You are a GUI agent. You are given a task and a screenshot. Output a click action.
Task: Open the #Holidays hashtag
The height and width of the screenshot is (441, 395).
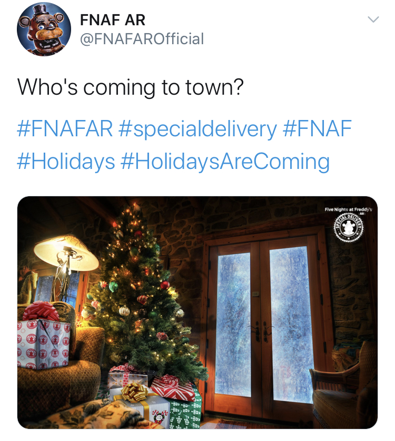(x=66, y=161)
